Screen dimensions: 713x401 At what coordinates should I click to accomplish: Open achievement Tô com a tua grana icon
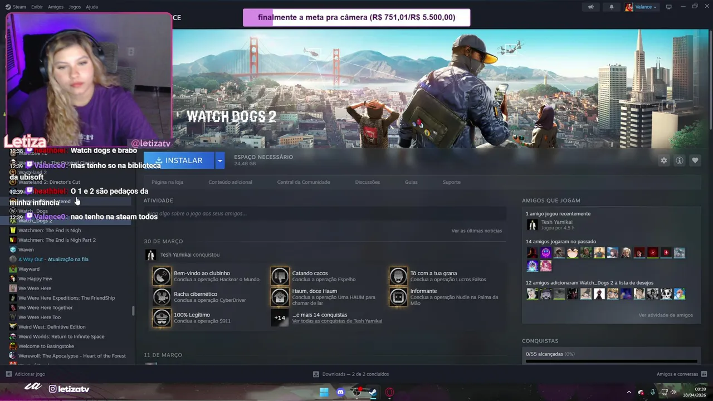398,276
